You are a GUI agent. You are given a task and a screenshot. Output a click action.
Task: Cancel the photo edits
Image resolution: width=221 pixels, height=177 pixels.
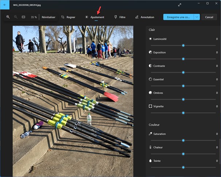point(209,17)
